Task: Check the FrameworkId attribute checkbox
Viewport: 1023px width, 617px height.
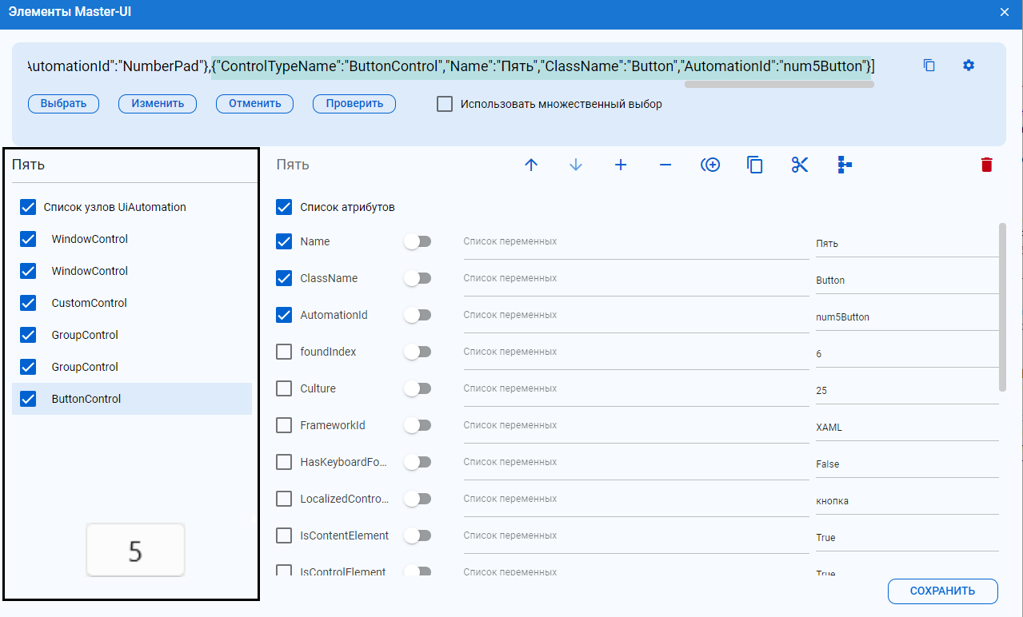Action: click(284, 425)
